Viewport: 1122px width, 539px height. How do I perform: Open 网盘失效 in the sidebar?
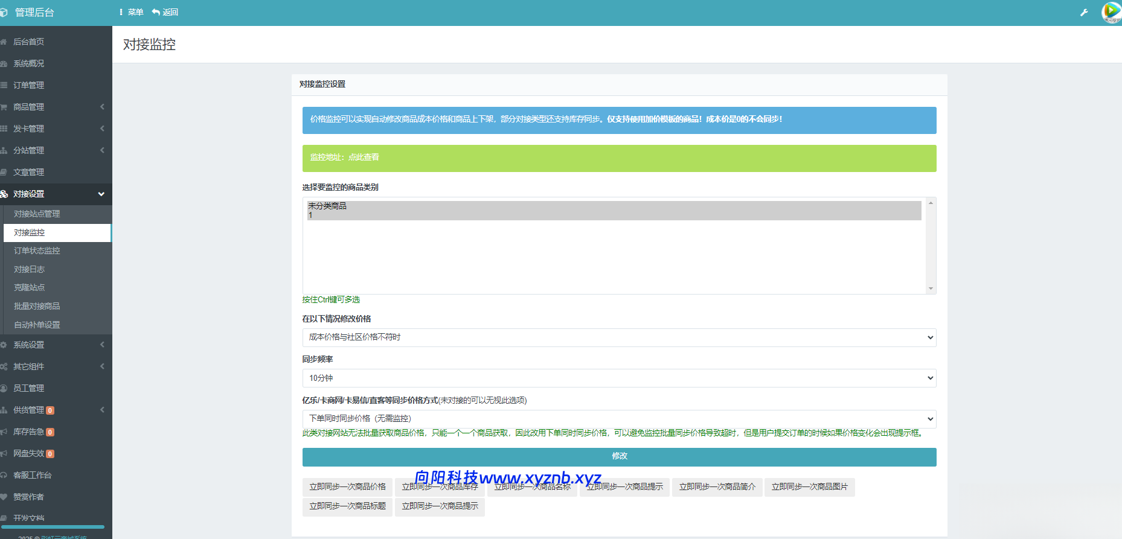[x=56, y=453]
